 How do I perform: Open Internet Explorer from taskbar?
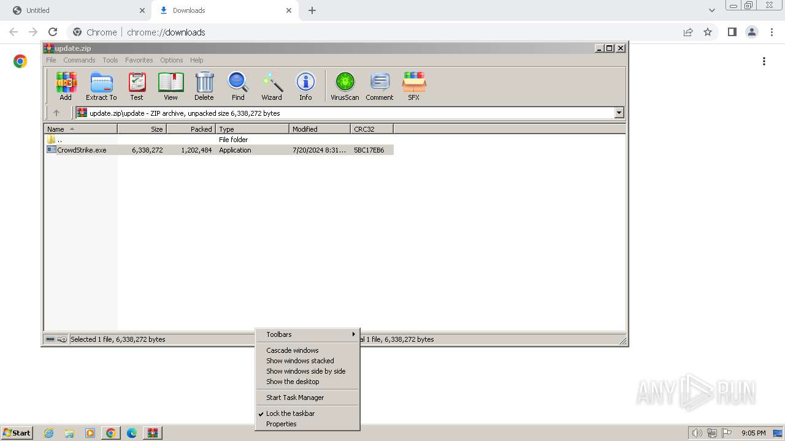click(48, 433)
